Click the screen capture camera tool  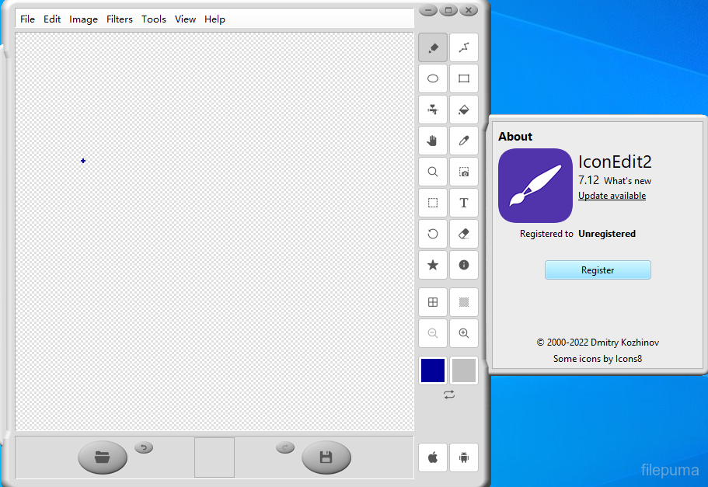(464, 172)
